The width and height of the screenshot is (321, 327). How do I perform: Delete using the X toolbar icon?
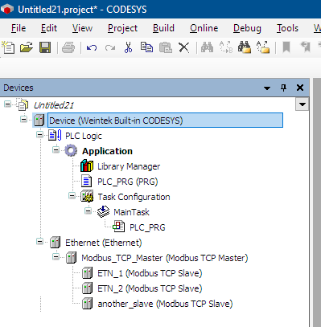click(184, 48)
